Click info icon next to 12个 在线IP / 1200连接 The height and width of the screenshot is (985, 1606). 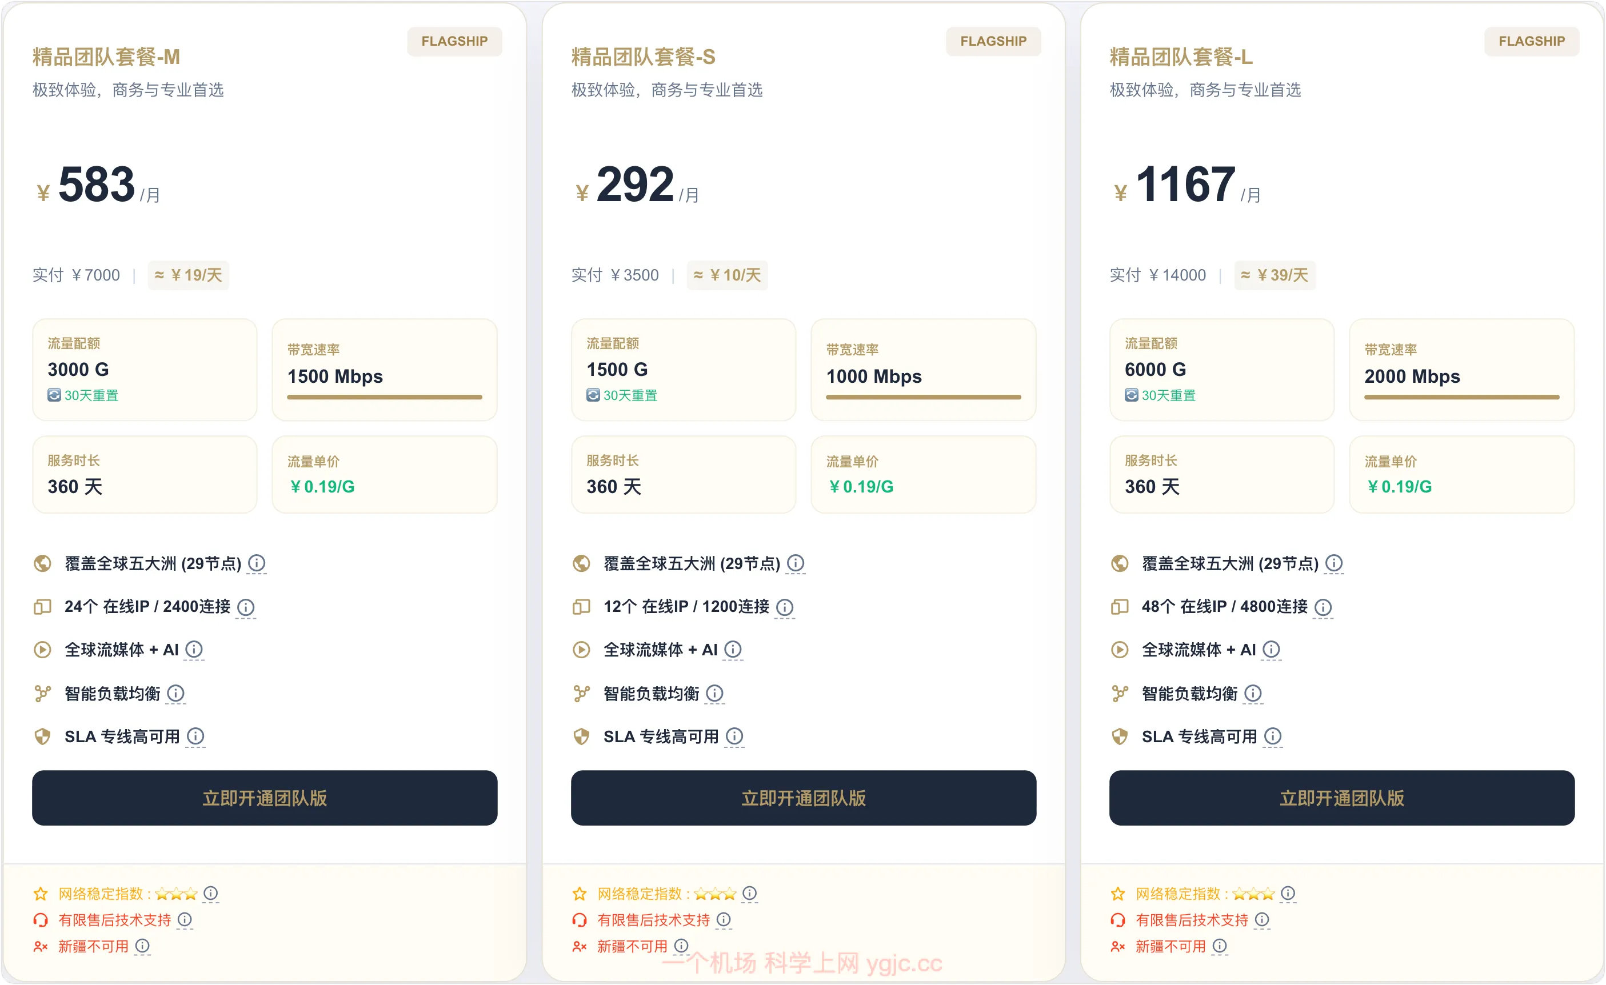tap(785, 607)
